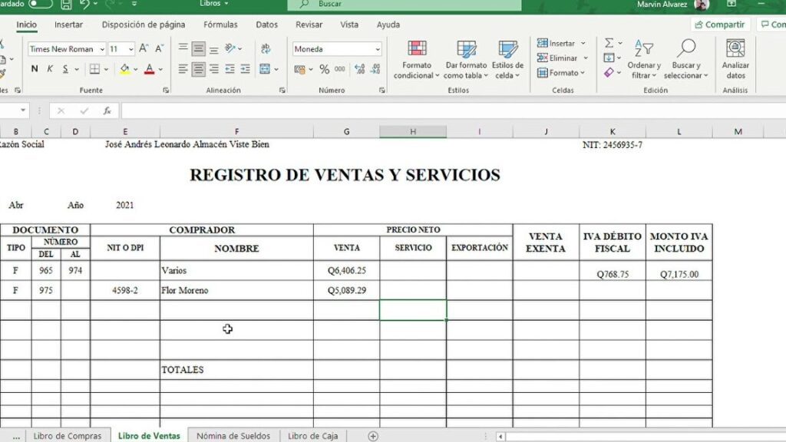786x442 pixels.
Task: Click Analizar datos icon
Action: pos(735,58)
